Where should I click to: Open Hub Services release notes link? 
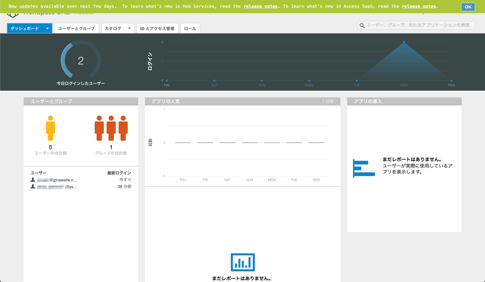pyautogui.click(x=260, y=6)
